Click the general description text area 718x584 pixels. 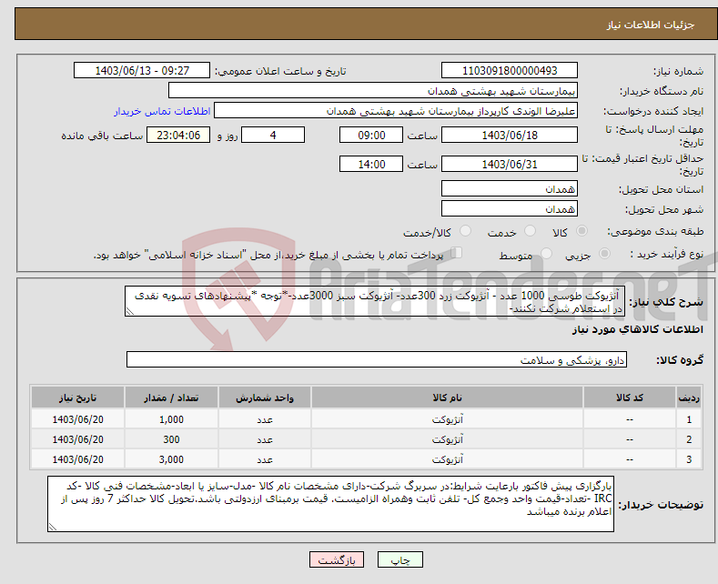375,302
